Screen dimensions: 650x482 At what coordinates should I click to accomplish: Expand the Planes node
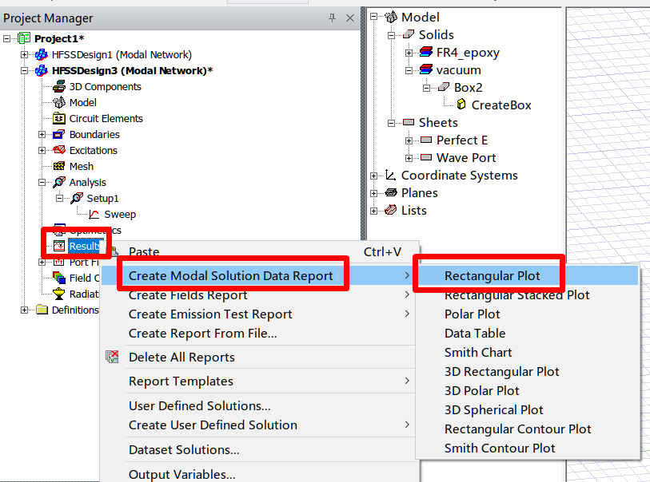pyautogui.click(x=373, y=193)
